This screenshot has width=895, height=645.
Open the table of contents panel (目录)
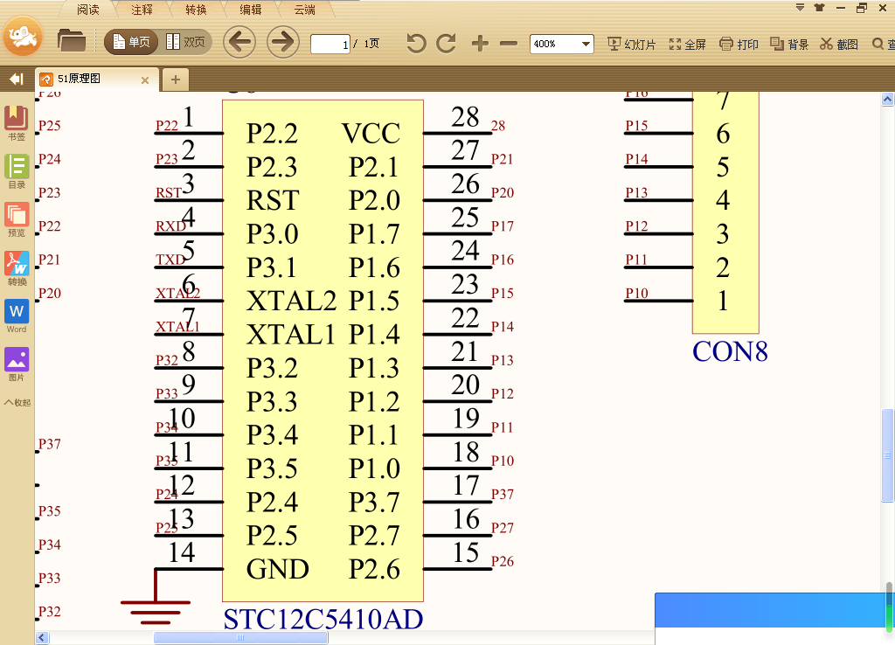[x=17, y=171]
